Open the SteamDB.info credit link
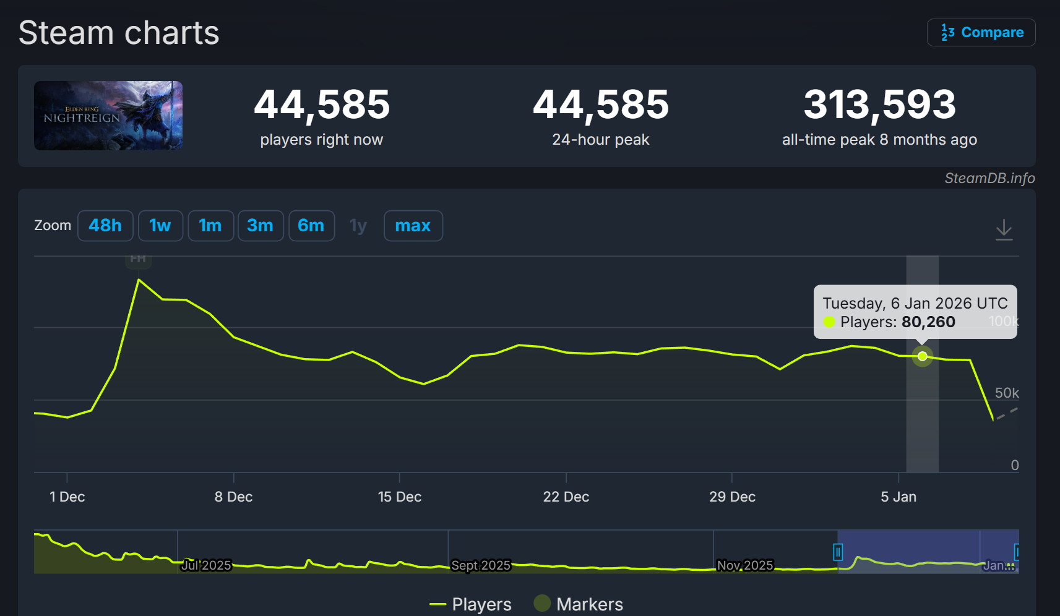 (x=989, y=178)
